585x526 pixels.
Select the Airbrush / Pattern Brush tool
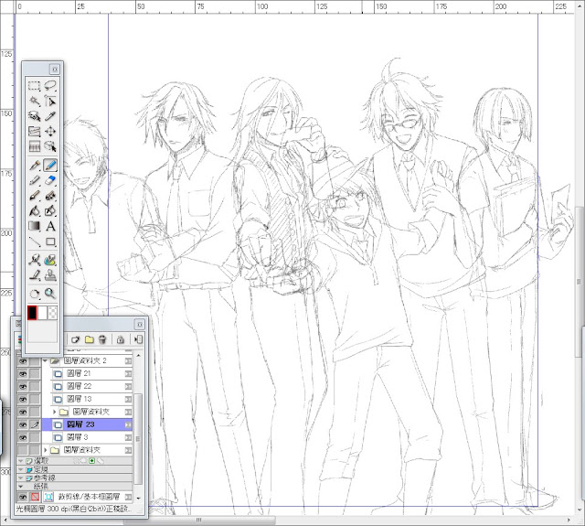point(50,196)
